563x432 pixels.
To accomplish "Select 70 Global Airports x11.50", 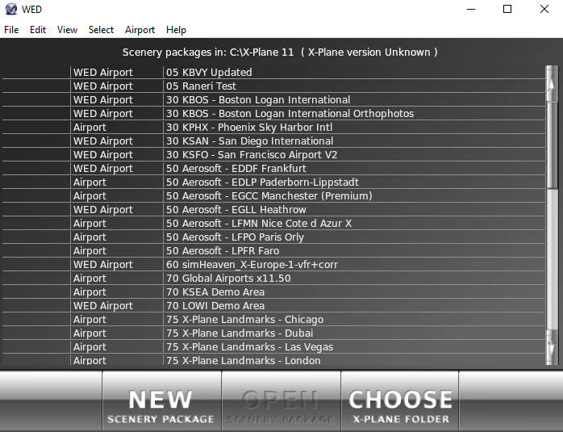I will click(x=273, y=279).
